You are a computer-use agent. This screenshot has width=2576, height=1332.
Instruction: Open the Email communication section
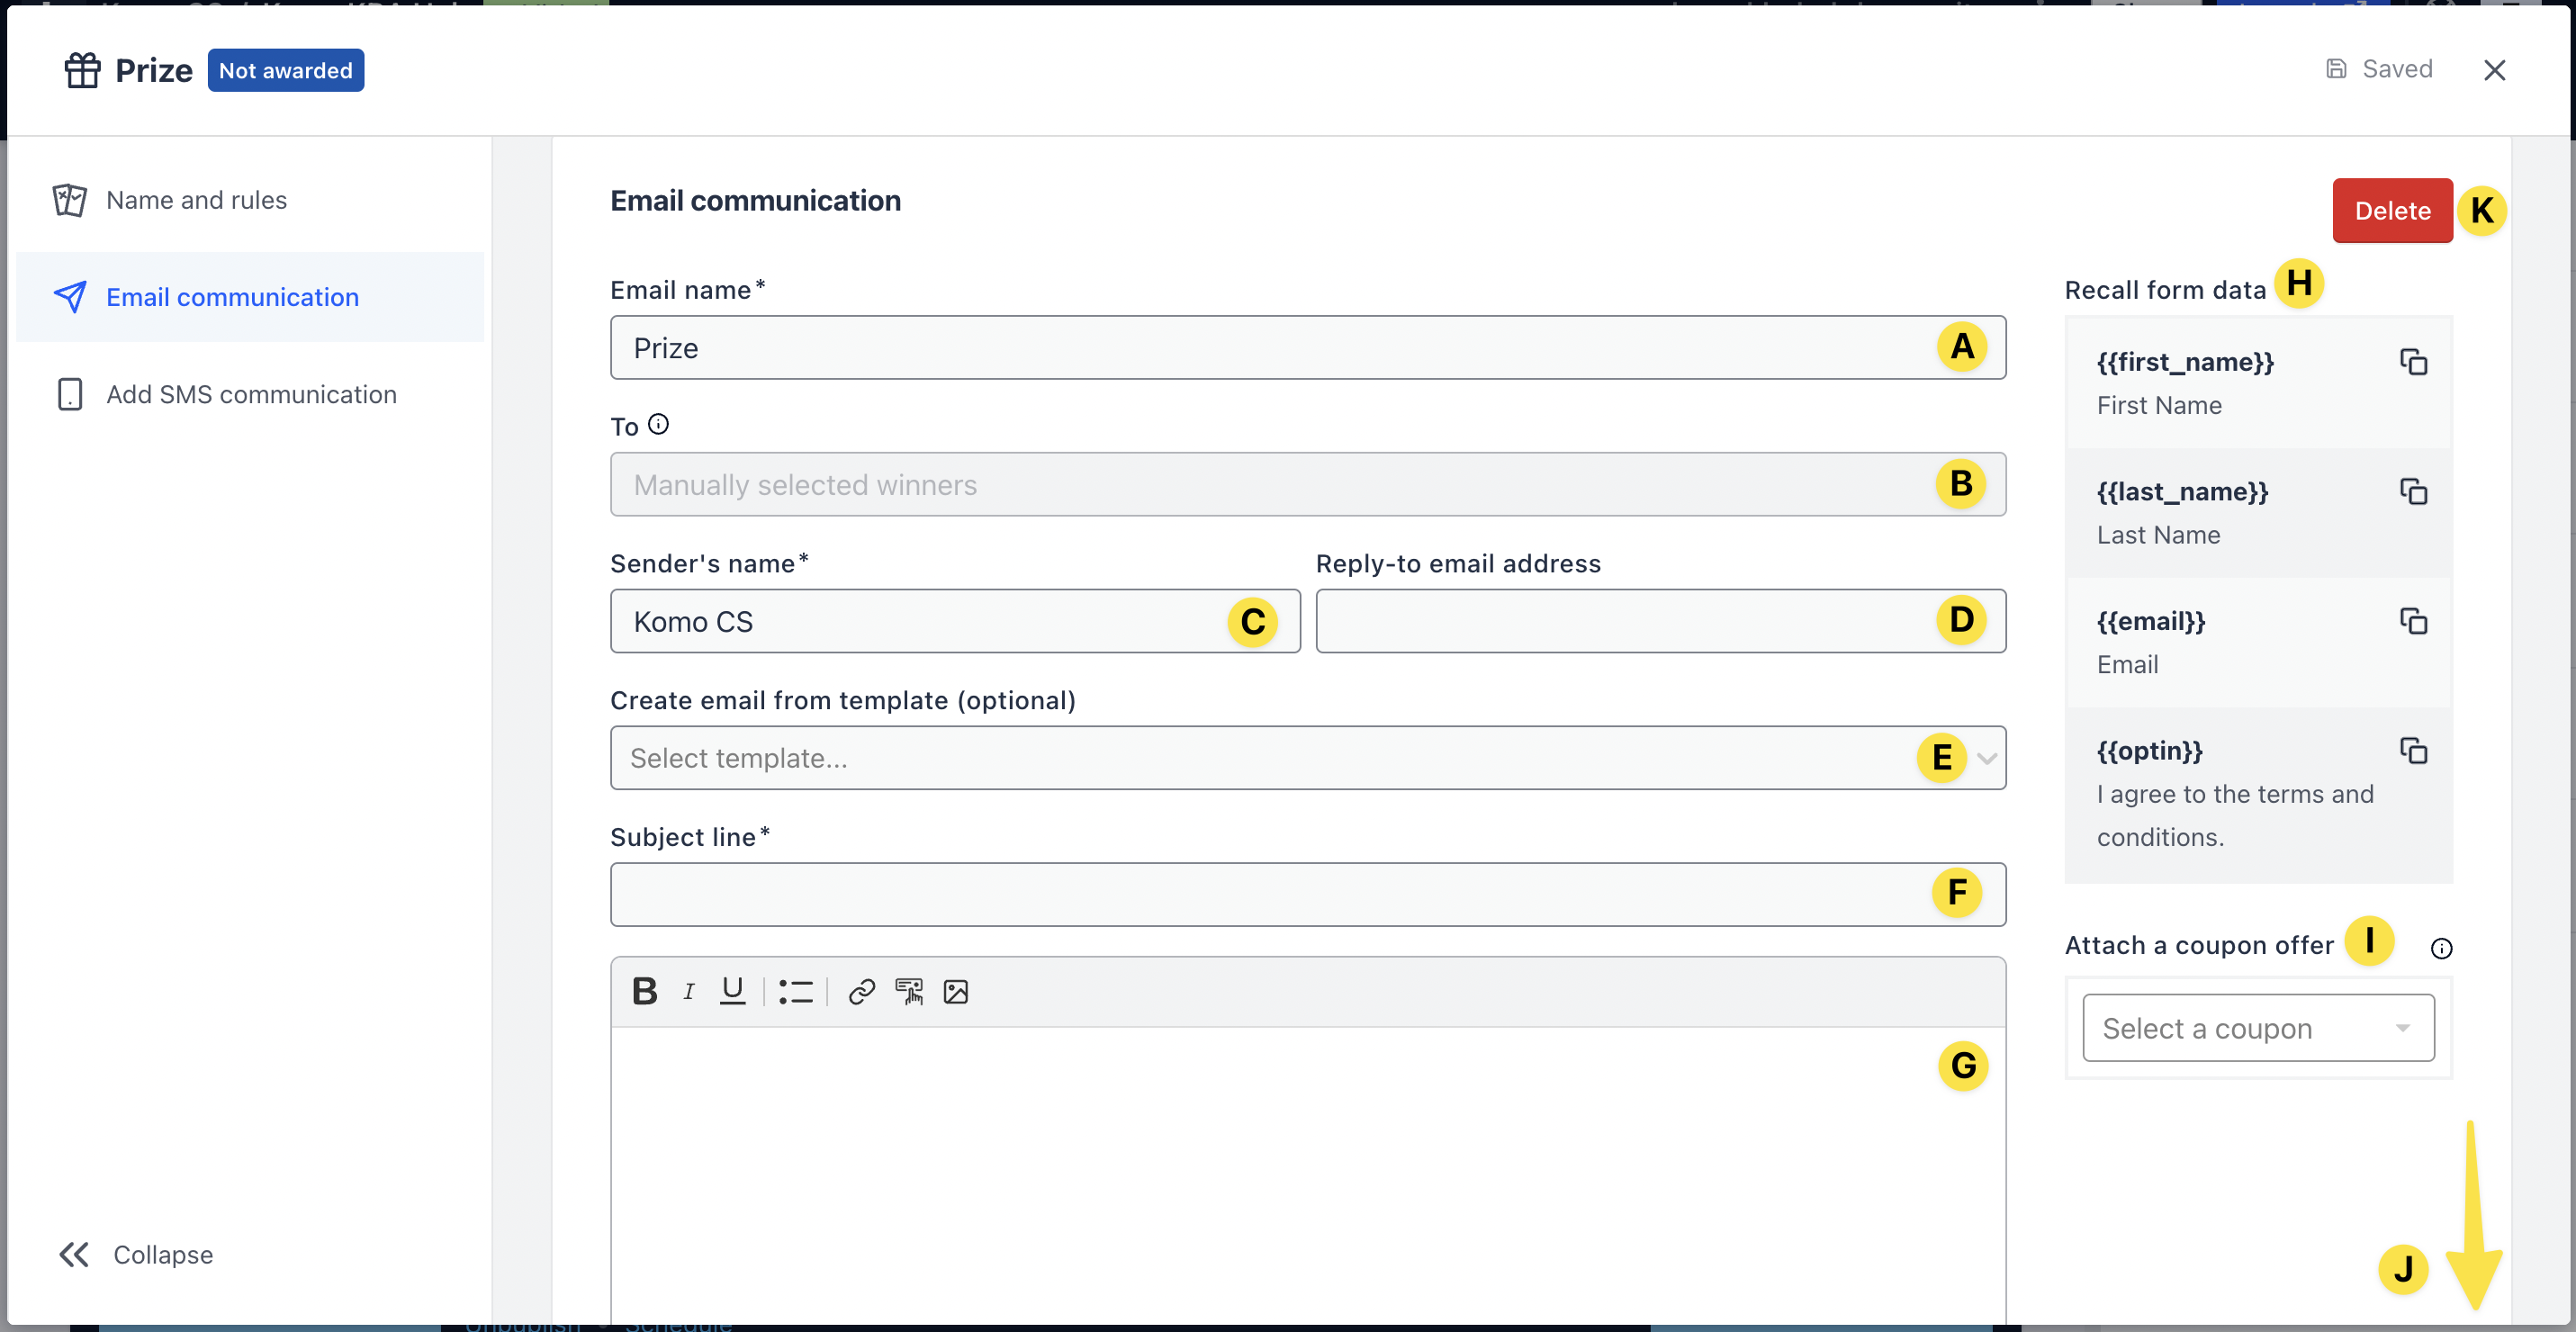[x=250, y=297]
